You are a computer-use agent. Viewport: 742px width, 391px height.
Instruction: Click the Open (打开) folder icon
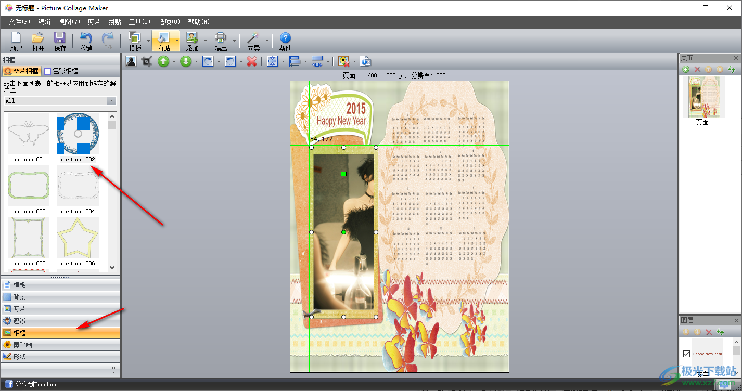click(38, 38)
